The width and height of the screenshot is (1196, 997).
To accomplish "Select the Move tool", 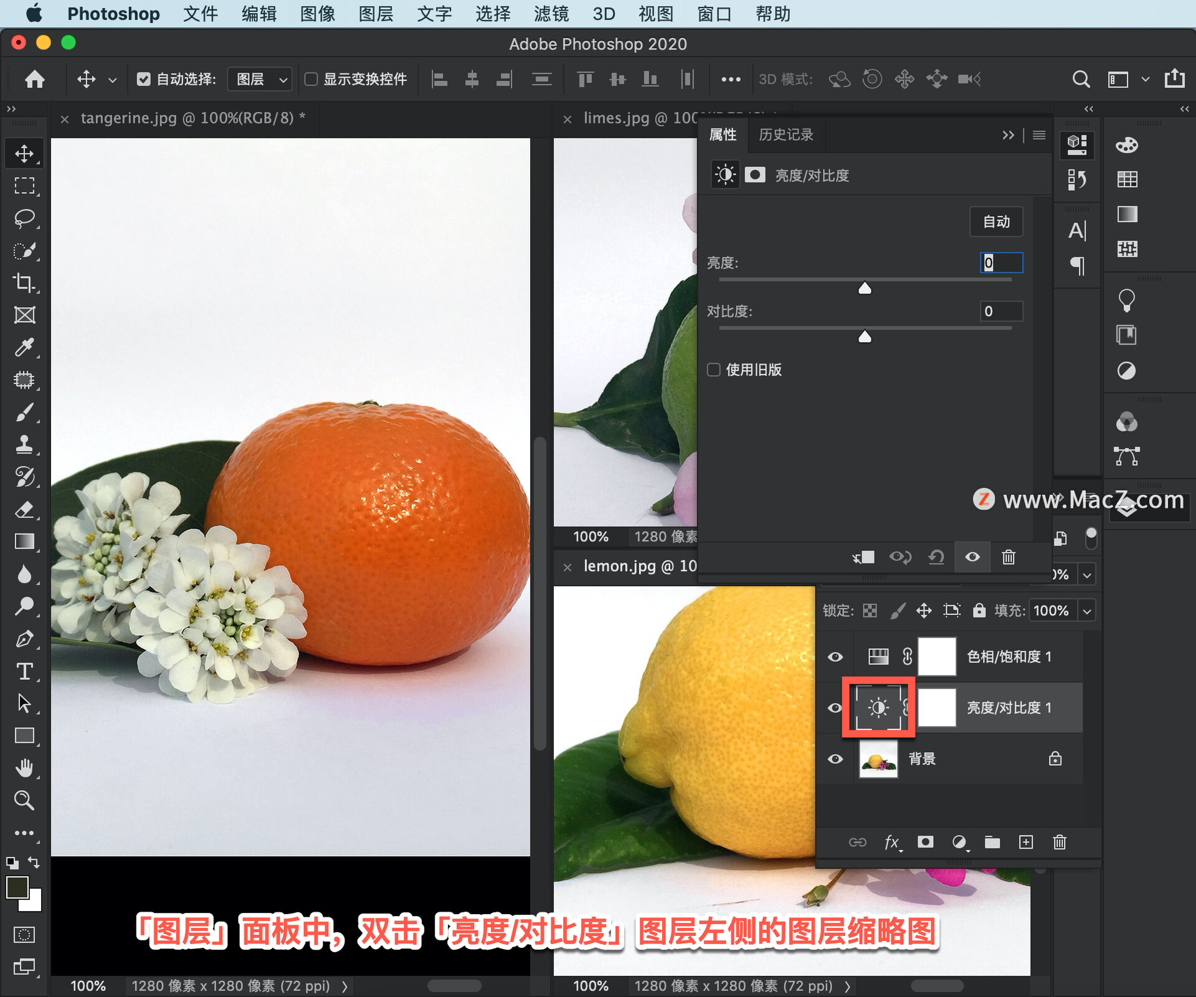I will 24,153.
